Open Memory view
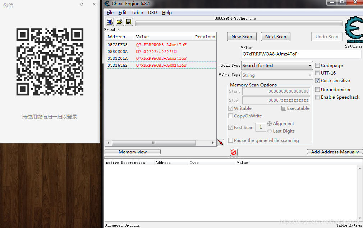 (x=133, y=152)
